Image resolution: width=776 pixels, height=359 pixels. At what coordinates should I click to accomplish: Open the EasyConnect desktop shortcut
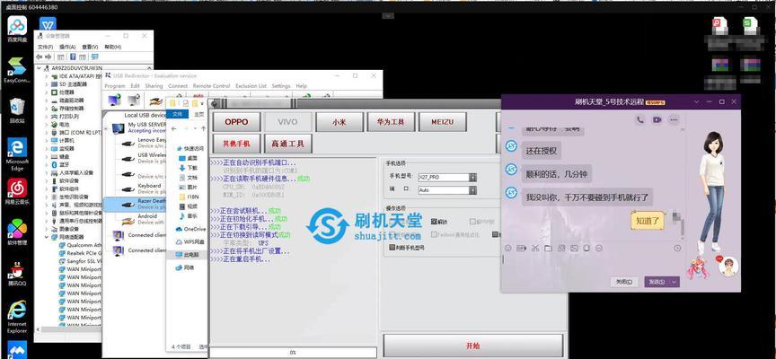coord(17,70)
